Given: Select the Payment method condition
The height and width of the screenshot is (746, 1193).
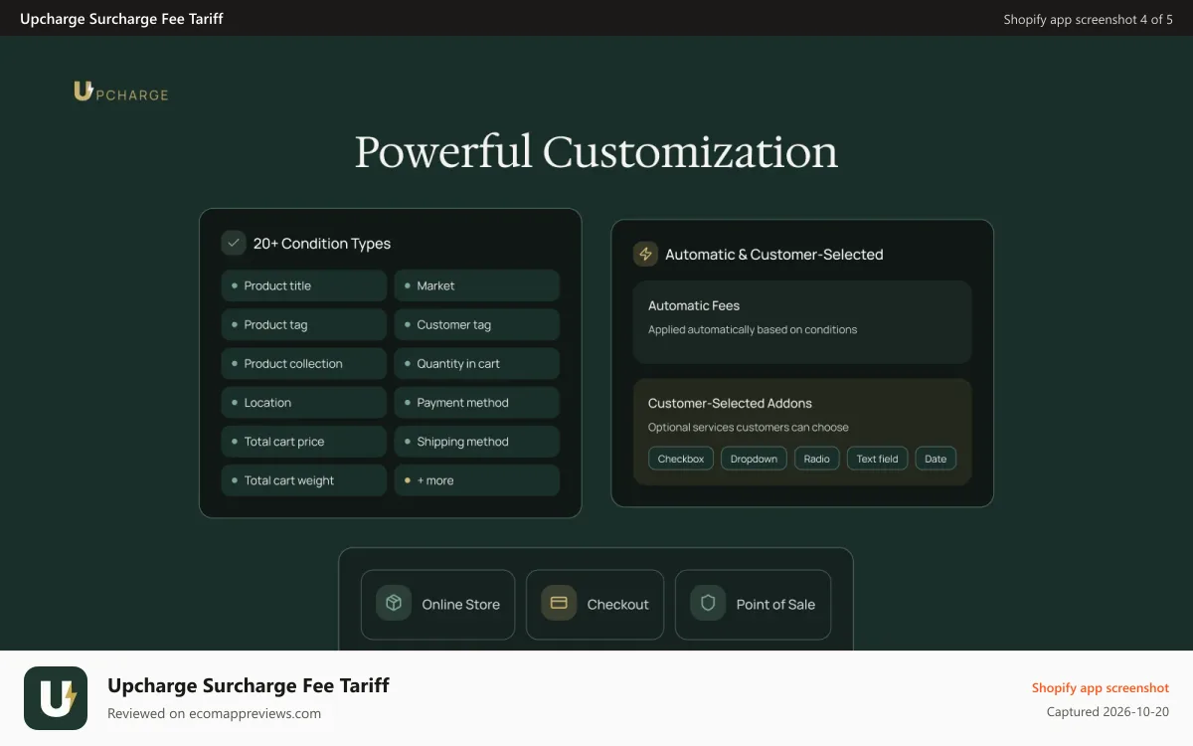Looking at the screenshot, I should (477, 402).
